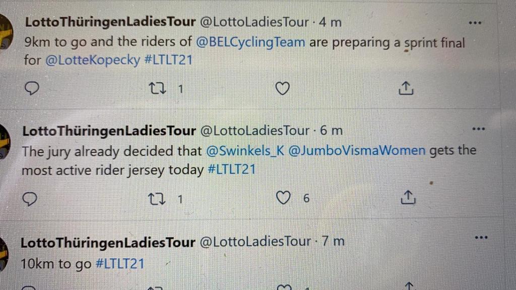Open #LTLT21 hashtag in 10km tweet

[x=119, y=264]
